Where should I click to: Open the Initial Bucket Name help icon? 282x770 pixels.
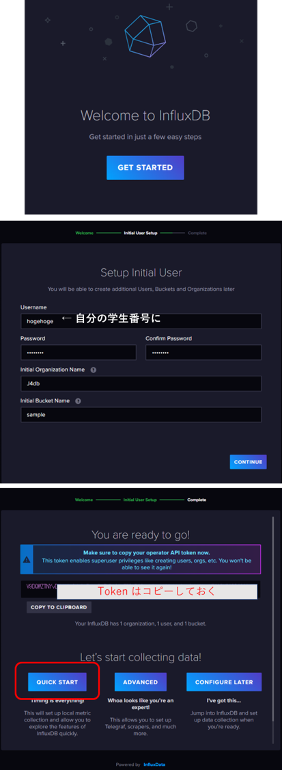[78, 400]
